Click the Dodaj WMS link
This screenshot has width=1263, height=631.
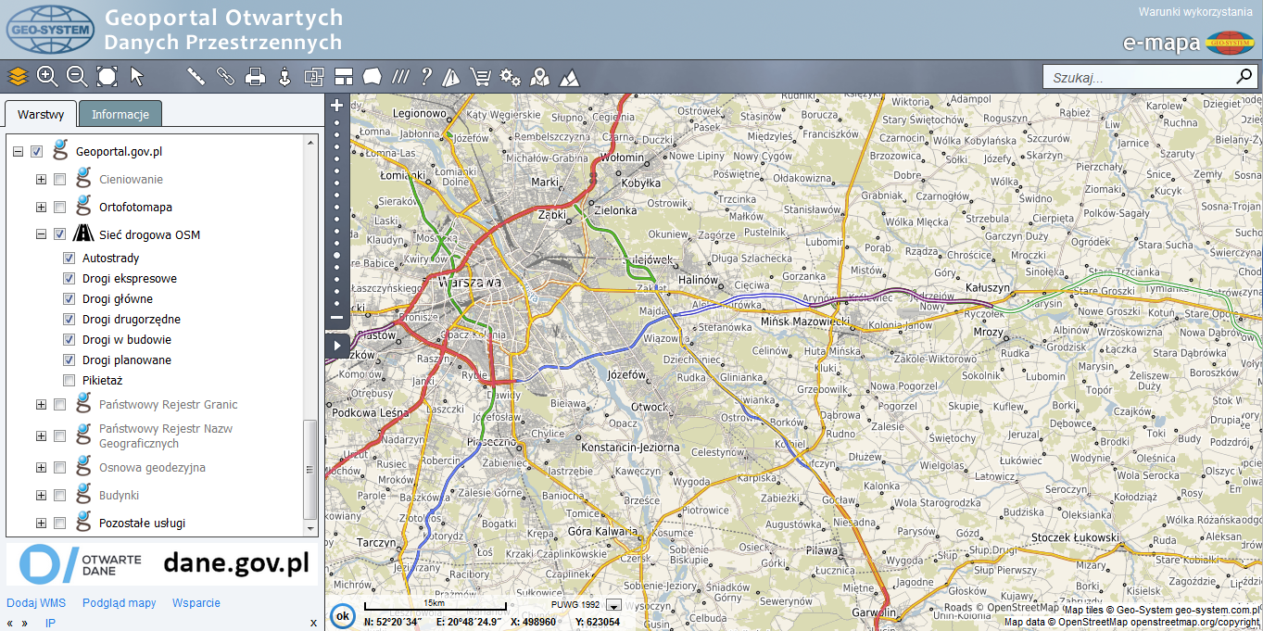[36, 603]
